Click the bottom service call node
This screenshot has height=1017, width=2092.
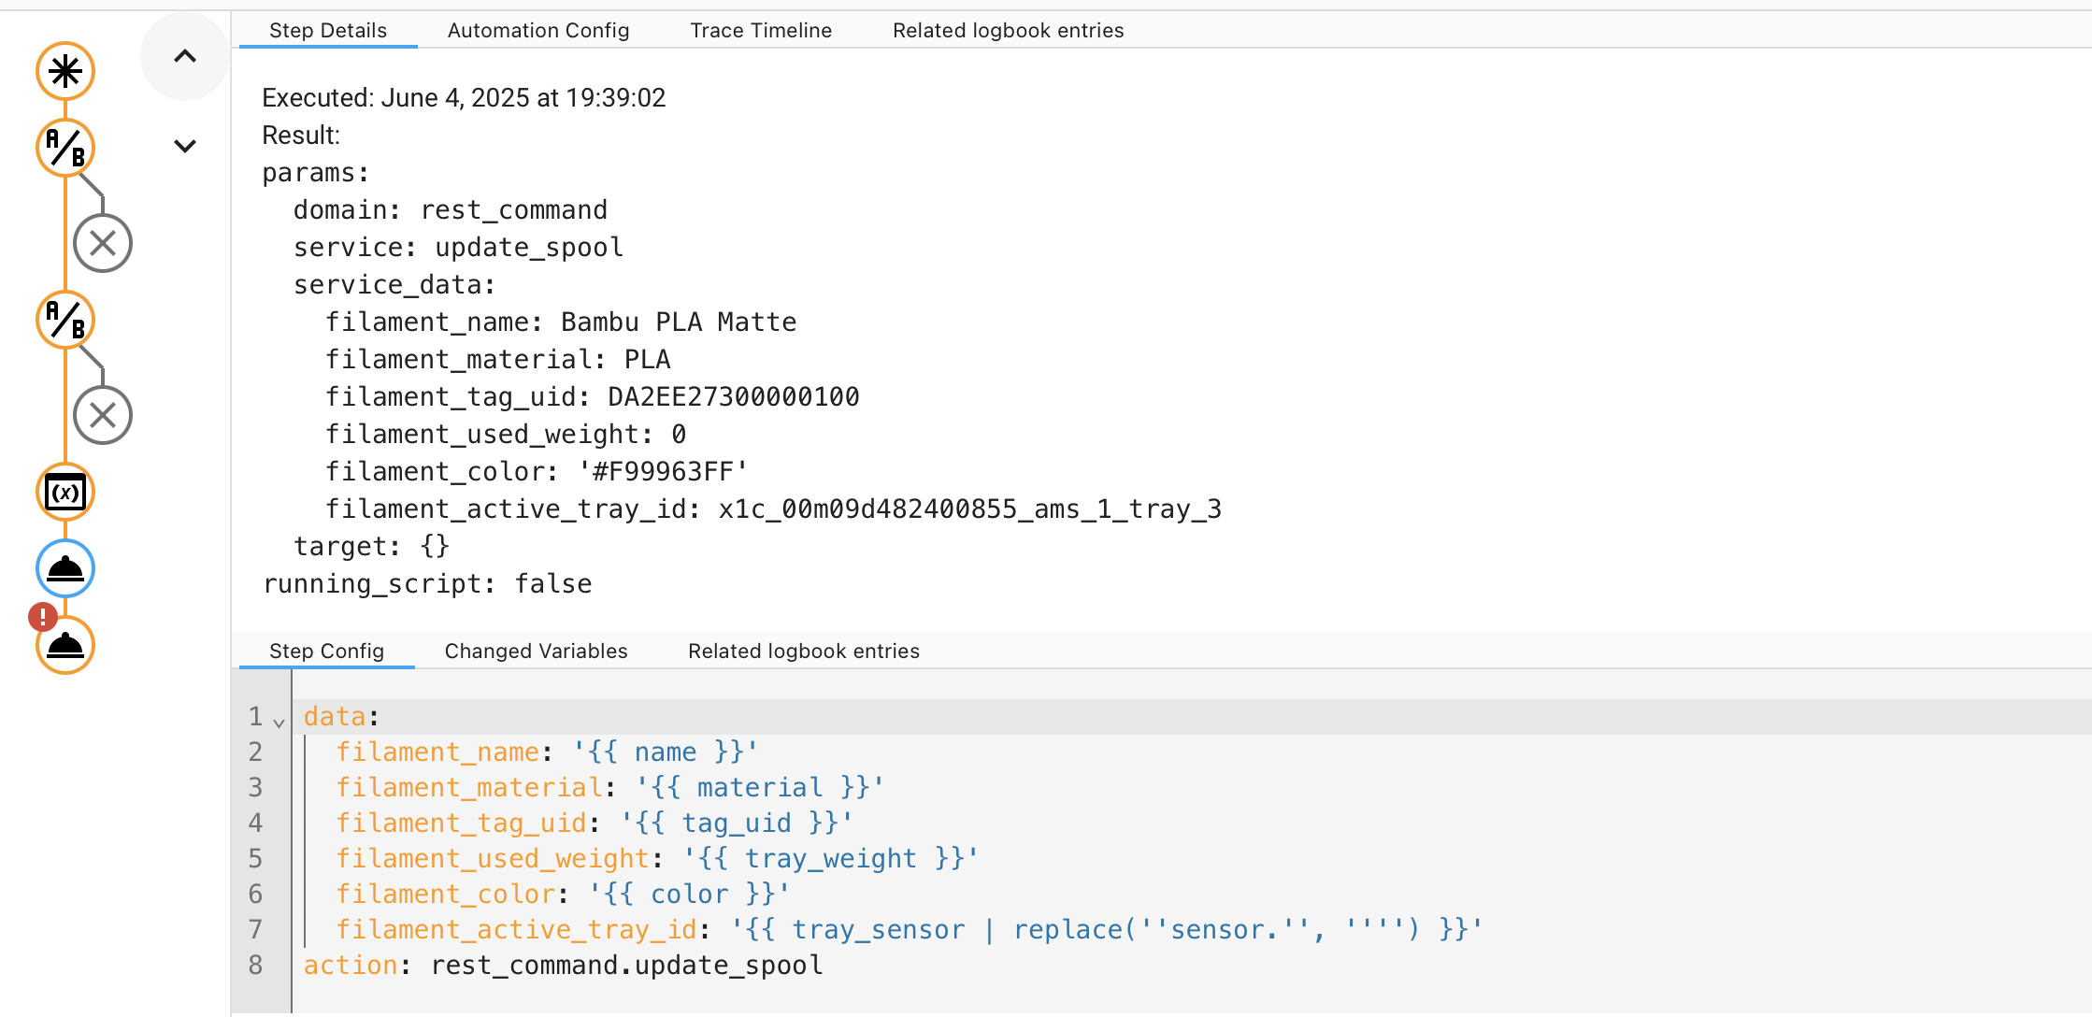[x=64, y=645]
